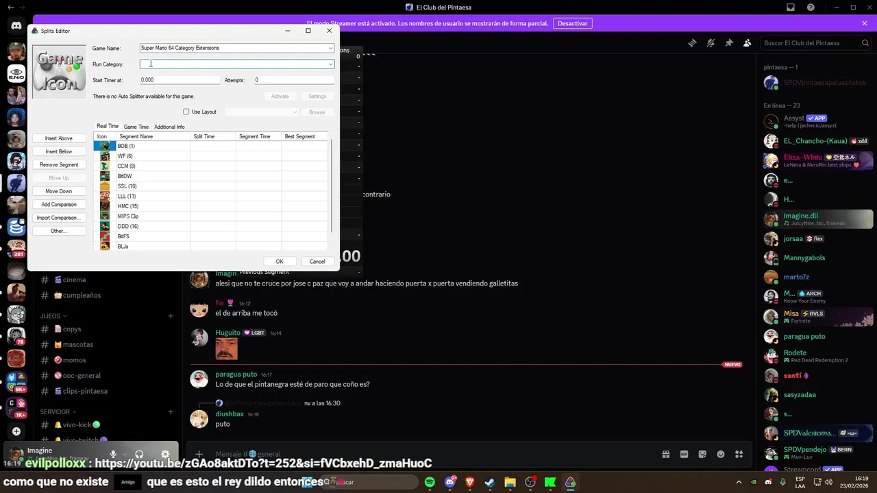Click the Split Time column header

pyautogui.click(x=213, y=136)
